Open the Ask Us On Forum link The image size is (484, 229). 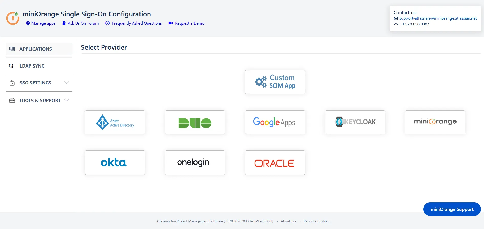click(83, 23)
